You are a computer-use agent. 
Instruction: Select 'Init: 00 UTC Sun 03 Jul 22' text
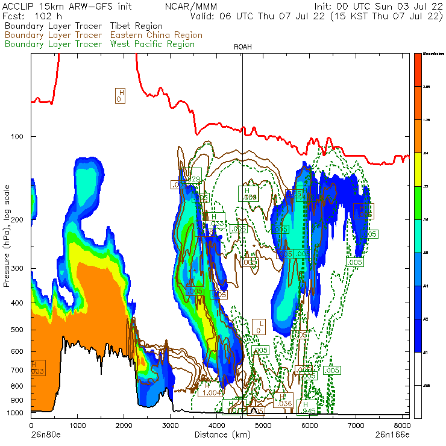378,6
